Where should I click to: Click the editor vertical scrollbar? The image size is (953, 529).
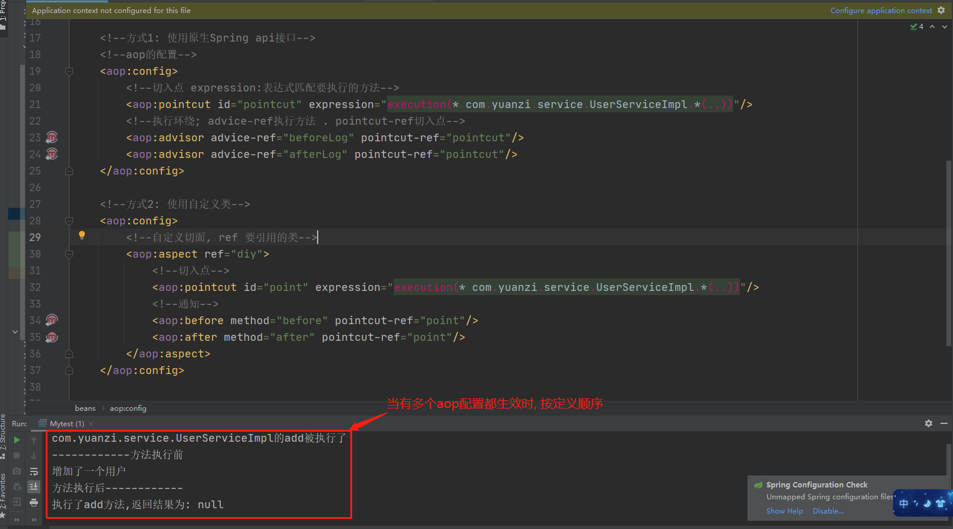tap(949, 252)
